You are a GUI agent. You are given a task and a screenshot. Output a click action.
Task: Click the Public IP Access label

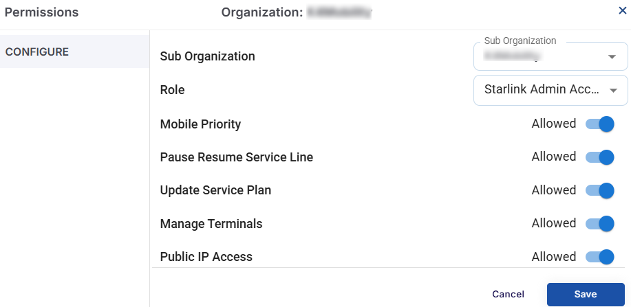pos(206,257)
